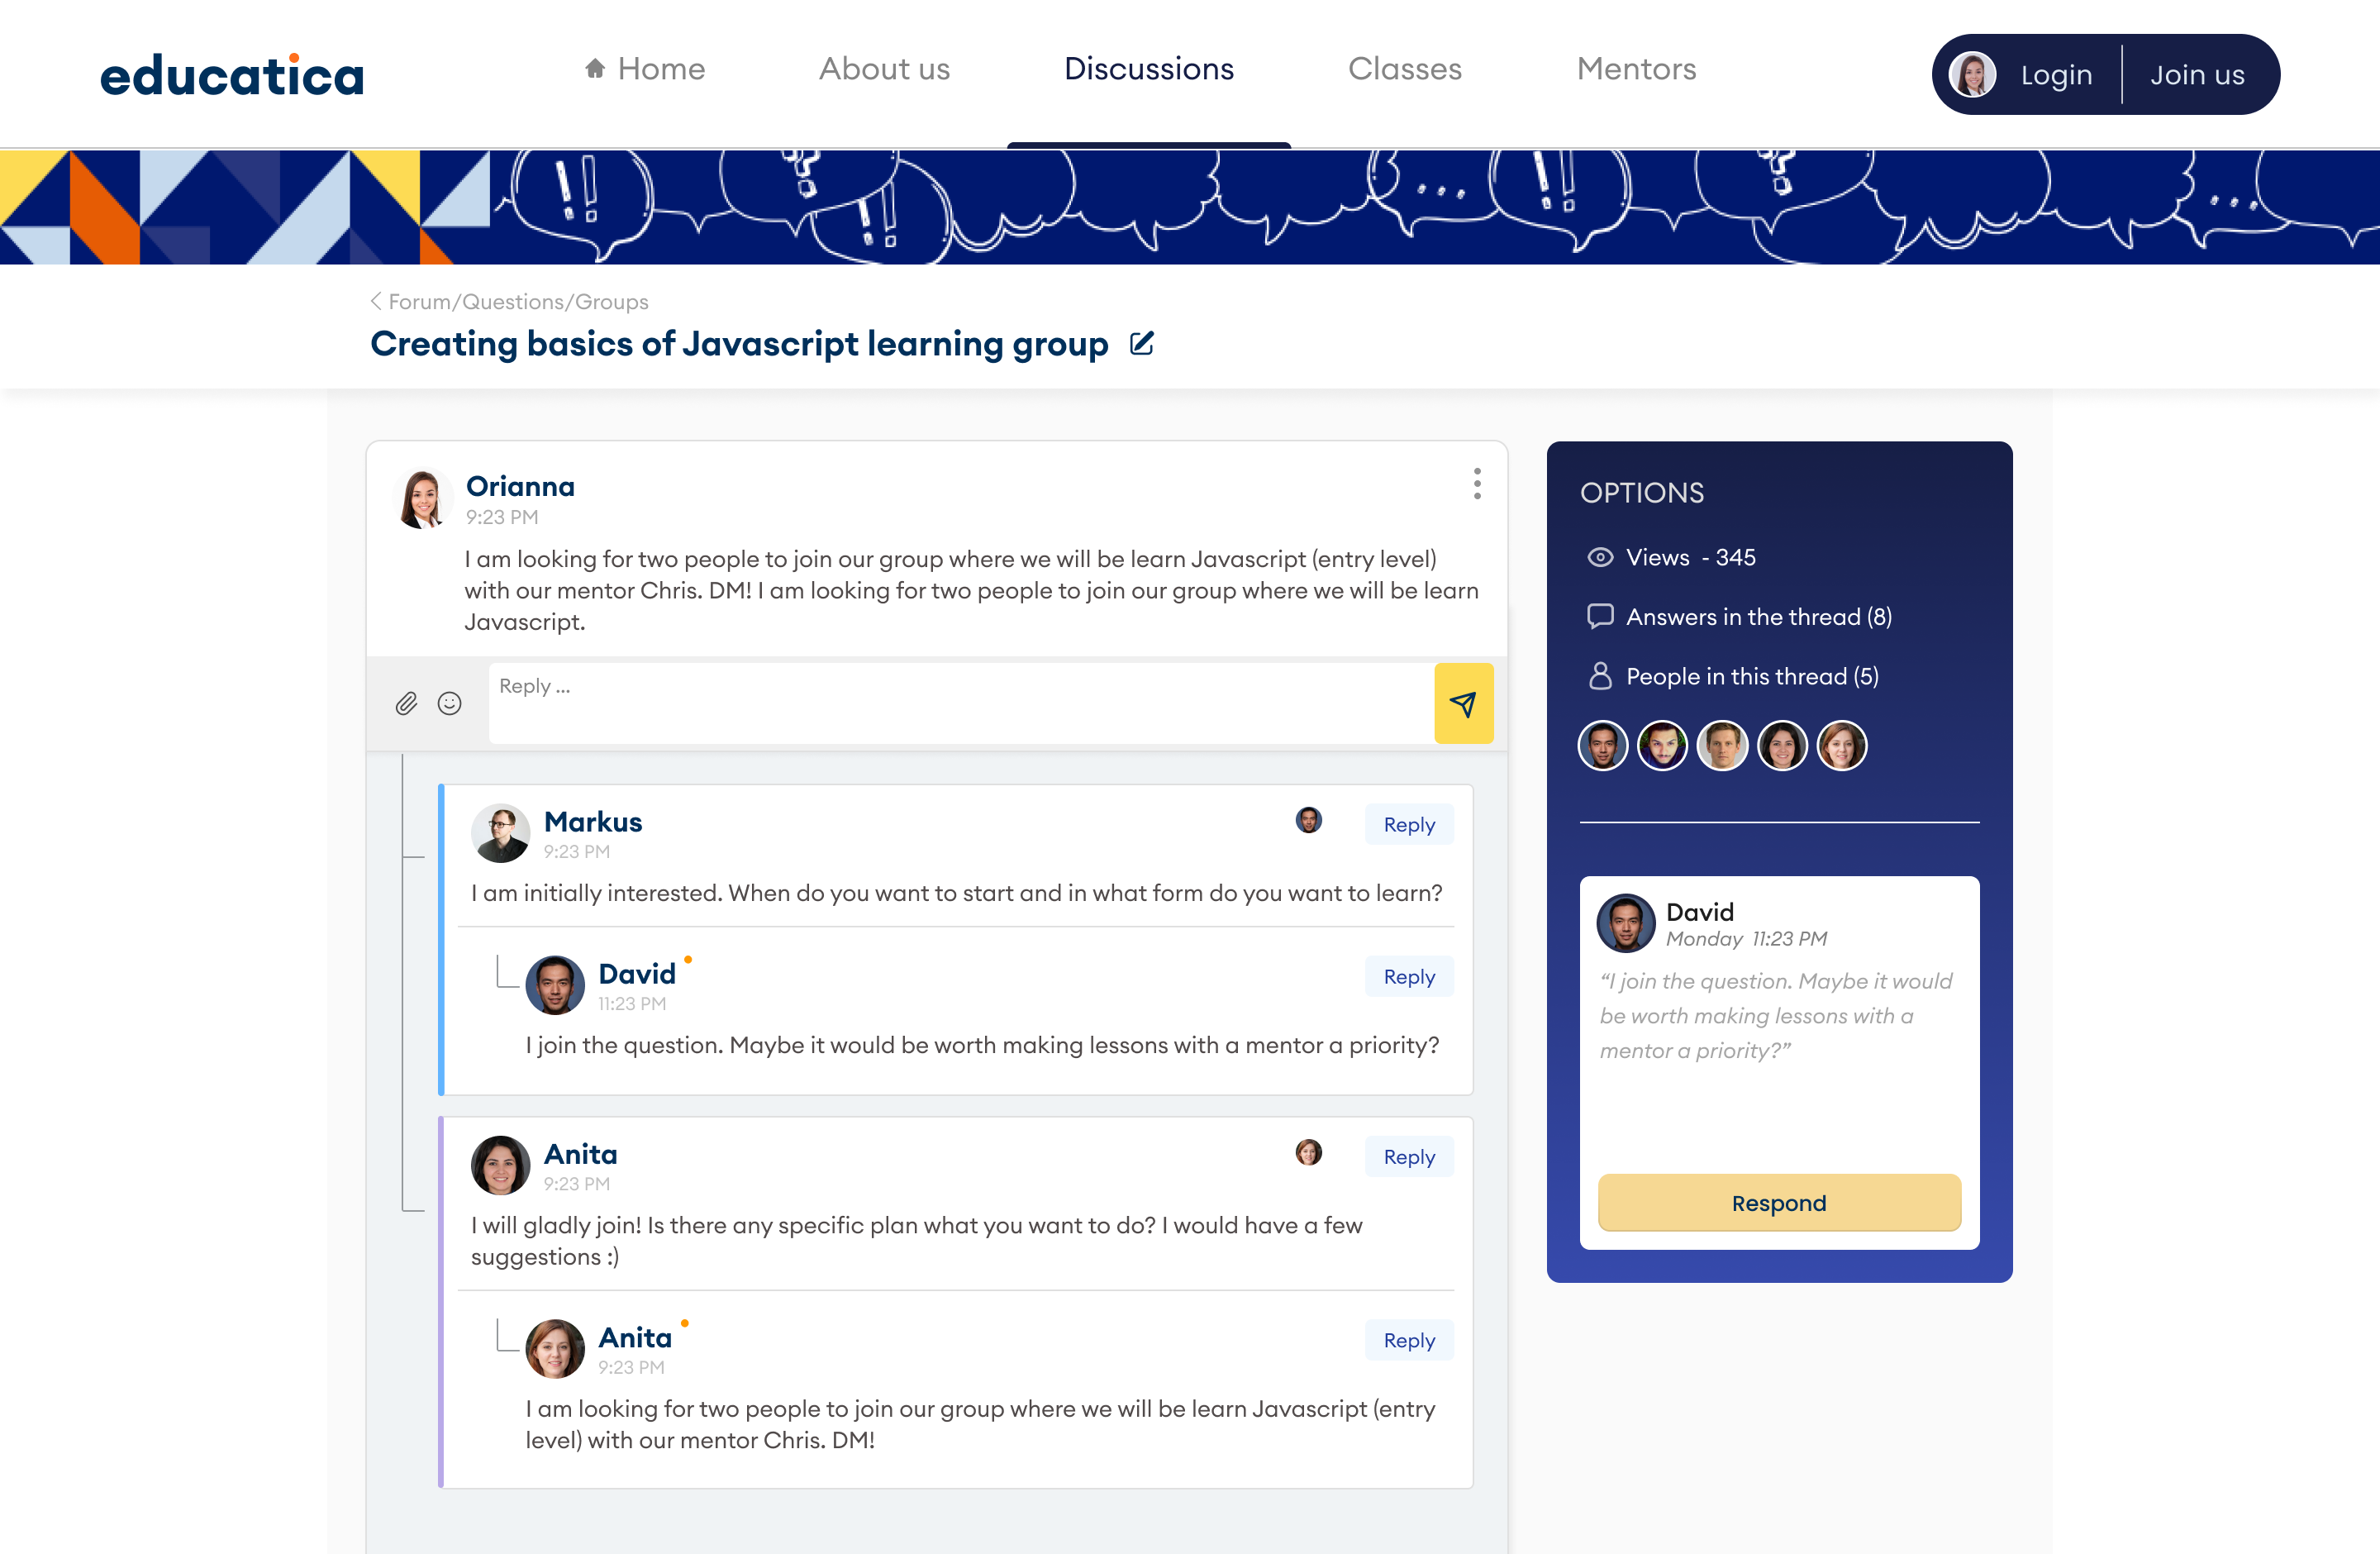Click inside the Reply text field

[960, 703]
